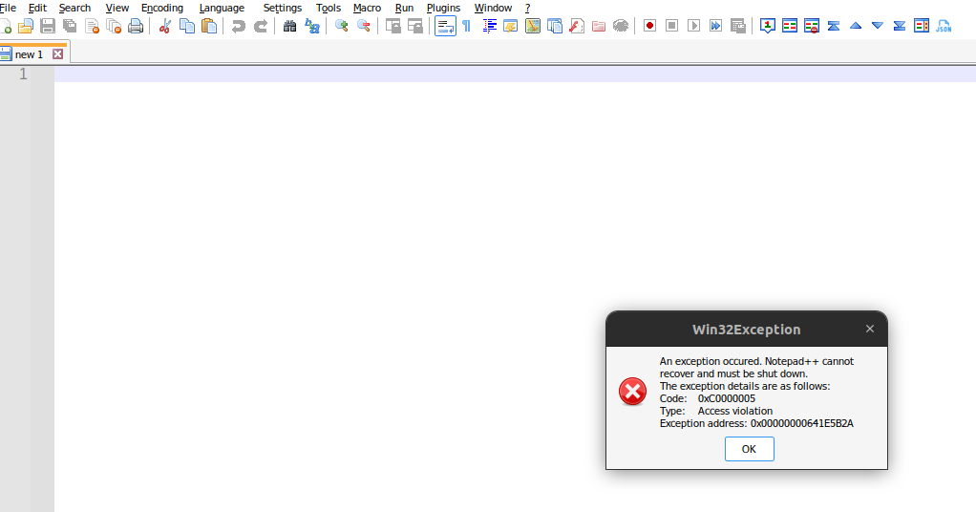Open the Define Your Language icon
Viewport: 976px width, 512px height.
(x=510, y=26)
